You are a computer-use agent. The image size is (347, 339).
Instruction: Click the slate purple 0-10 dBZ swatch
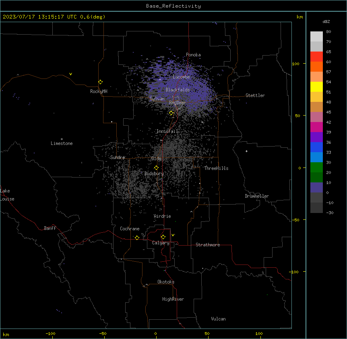(316, 188)
